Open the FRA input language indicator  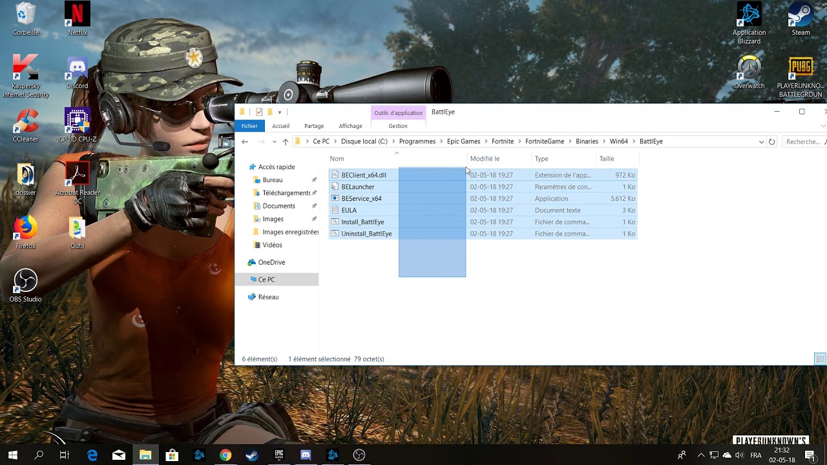pyautogui.click(x=755, y=455)
